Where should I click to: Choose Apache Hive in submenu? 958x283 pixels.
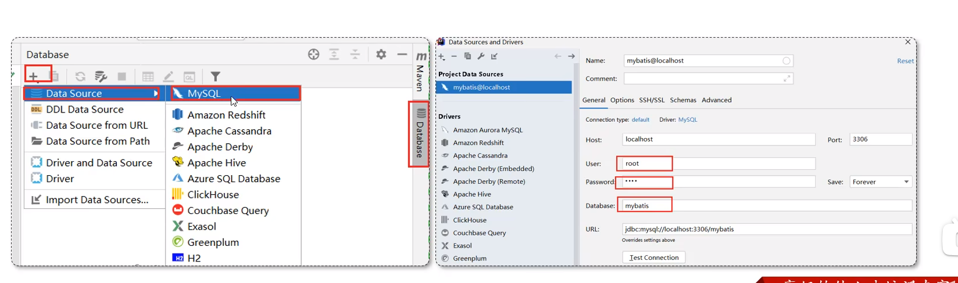coord(234,163)
